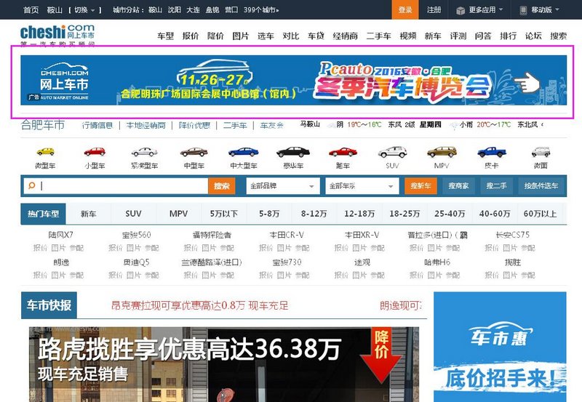Open the 哈弗H6 model link
Viewport: 582px width, 402px height.
tap(437, 262)
